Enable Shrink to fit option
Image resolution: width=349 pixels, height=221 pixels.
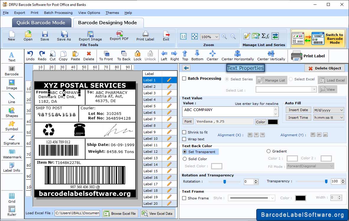[184, 132]
